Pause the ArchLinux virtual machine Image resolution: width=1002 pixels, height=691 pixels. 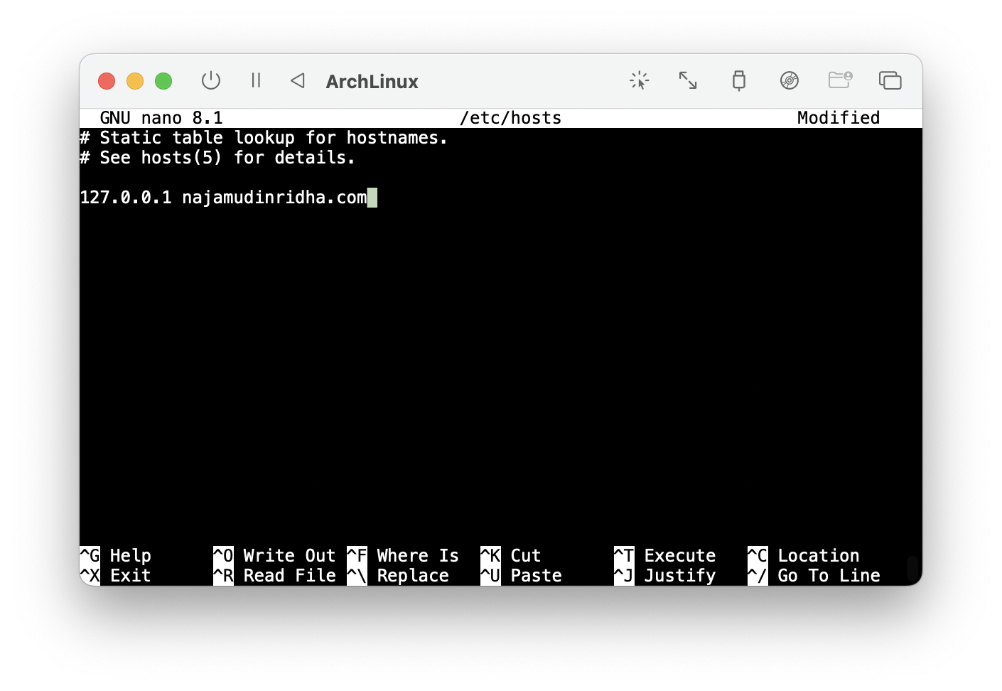[x=256, y=80]
